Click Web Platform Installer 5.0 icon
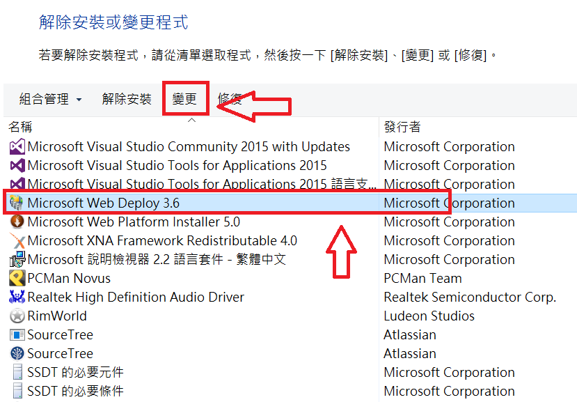Screen dimensions: 577x402 click(x=17, y=222)
